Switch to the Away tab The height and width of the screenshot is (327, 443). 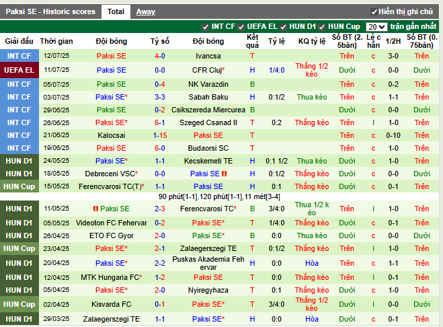pos(145,11)
